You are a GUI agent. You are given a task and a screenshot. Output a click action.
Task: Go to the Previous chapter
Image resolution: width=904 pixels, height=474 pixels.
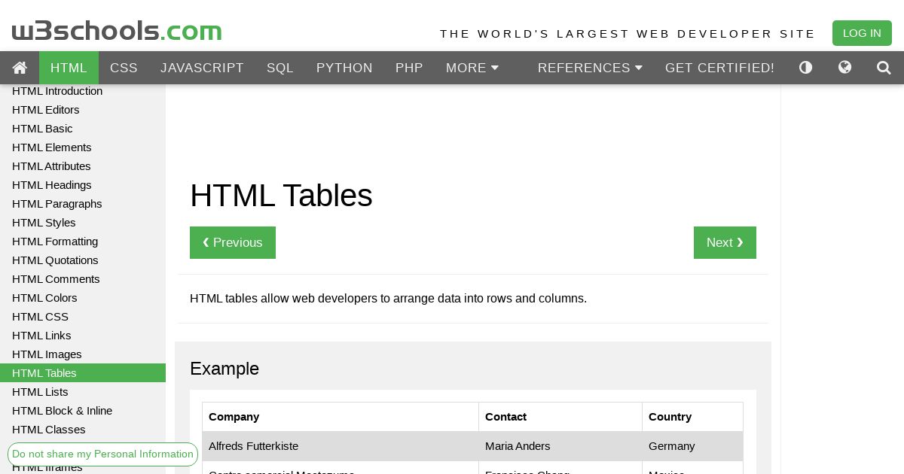[x=233, y=242]
